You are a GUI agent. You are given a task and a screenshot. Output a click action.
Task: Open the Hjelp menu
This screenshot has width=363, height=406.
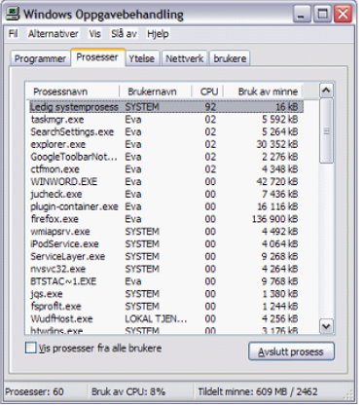coord(158,34)
